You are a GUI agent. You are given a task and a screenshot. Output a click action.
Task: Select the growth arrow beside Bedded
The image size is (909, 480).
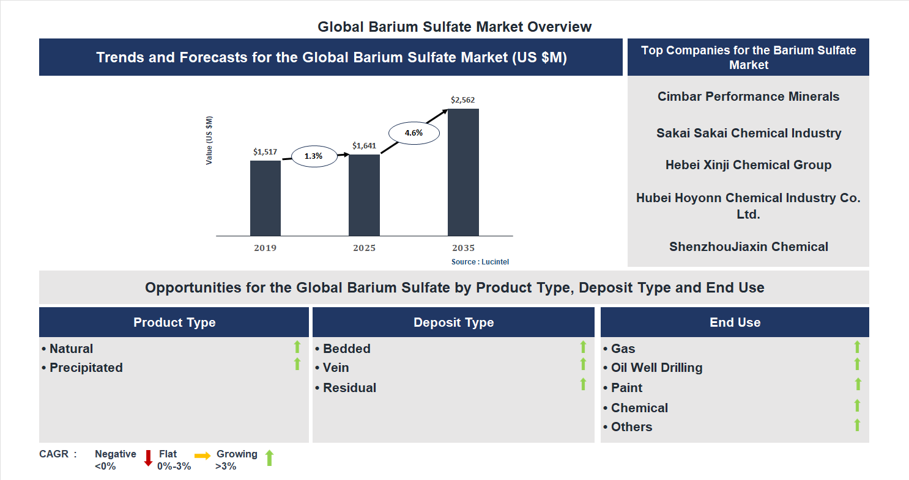583,347
